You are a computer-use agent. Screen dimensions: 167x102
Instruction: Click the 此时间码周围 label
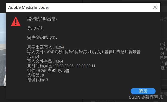coord(40,66)
